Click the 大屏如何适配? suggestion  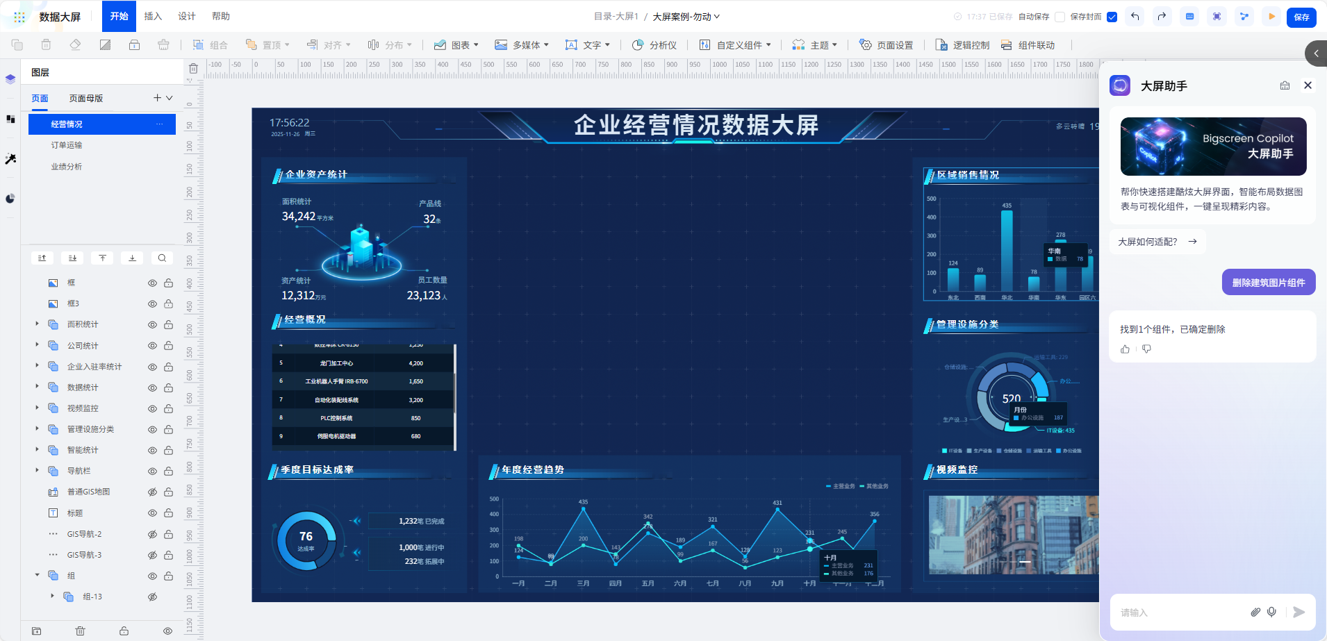point(1157,242)
